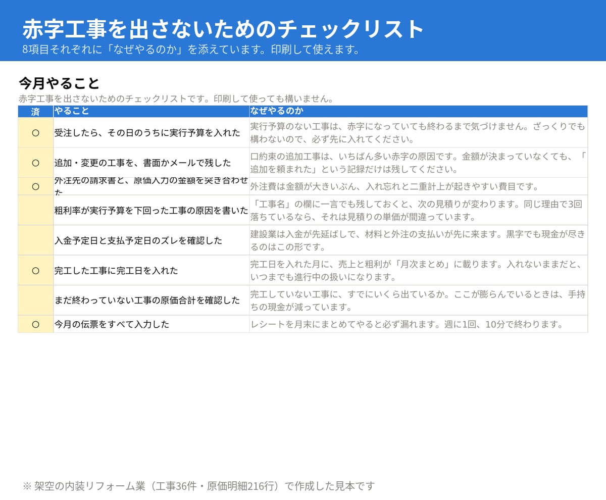
Task: Select cell 入金予定日と支払予定日のズレを確認した
Action: (151, 240)
